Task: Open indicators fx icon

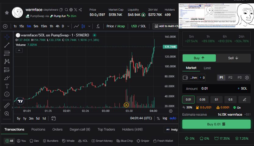Action: tap(98, 26)
